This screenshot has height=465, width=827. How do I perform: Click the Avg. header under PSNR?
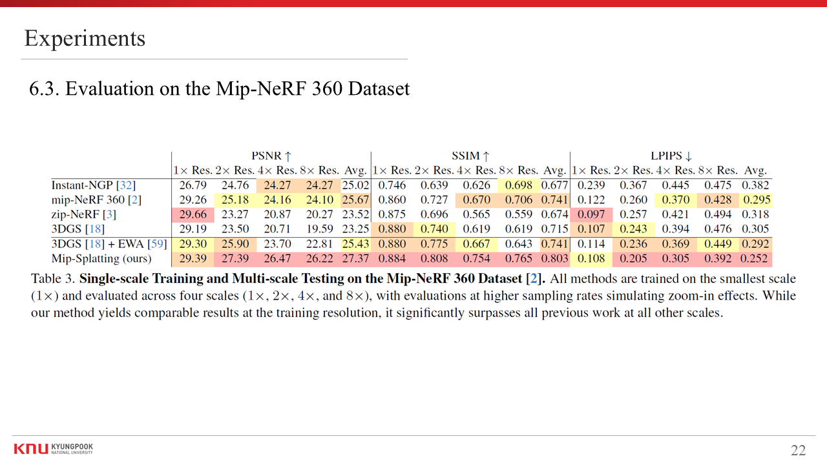point(355,171)
